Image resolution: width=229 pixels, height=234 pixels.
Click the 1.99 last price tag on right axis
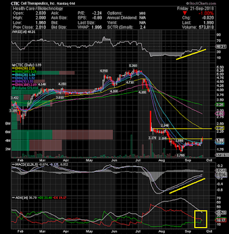220,140
